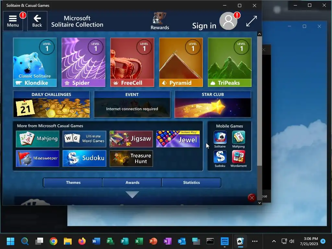Click the scrollbar down arrow
Screen dimensions: 332x249
pos(259,203)
